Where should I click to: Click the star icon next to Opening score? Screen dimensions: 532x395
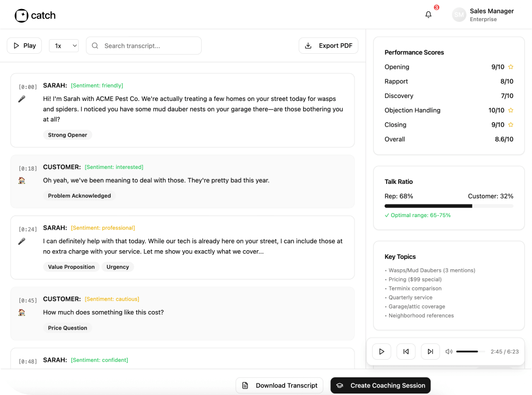click(x=510, y=66)
